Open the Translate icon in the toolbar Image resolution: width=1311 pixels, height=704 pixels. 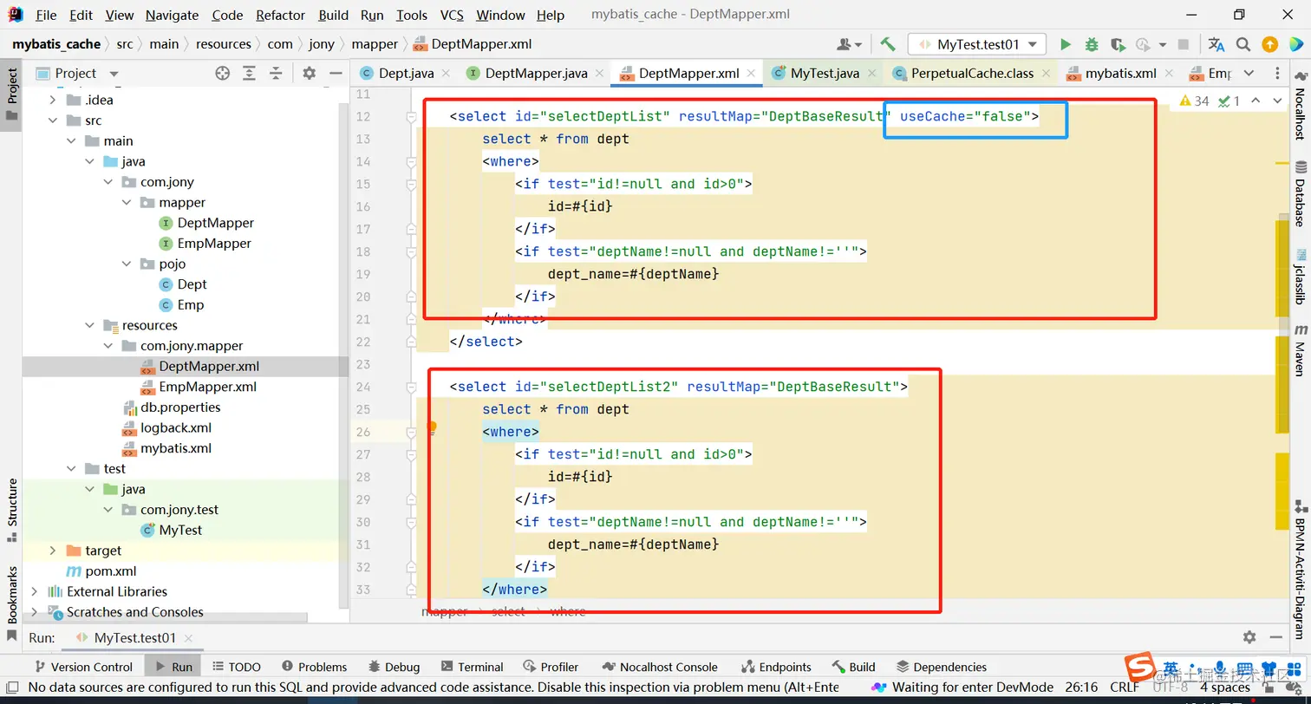(x=1216, y=44)
